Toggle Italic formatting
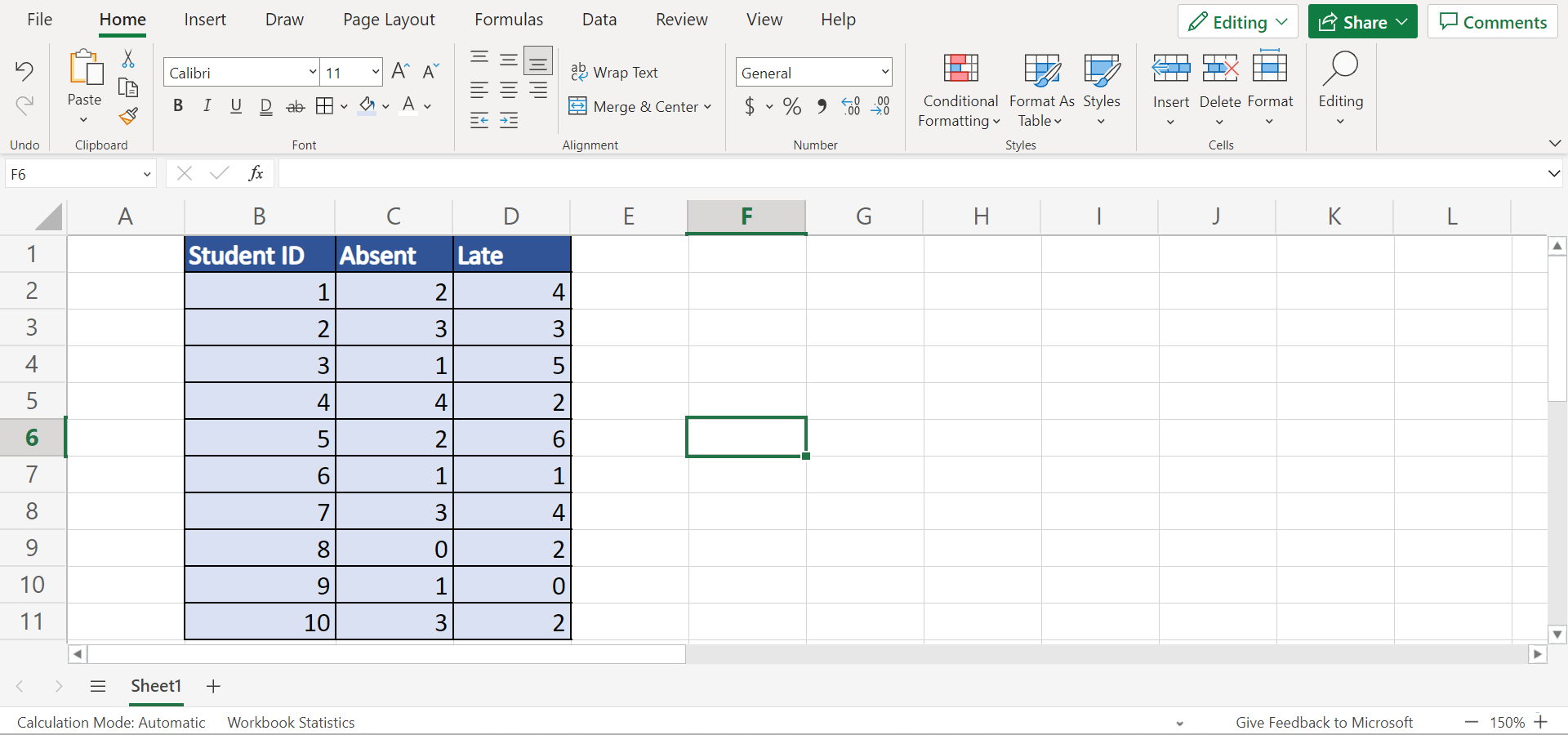 tap(207, 106)
